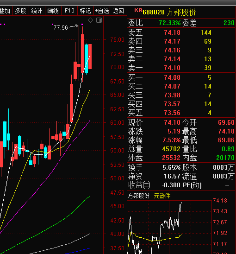Open F10 company information
Viewport: 236px width, 254px height.
69,11
